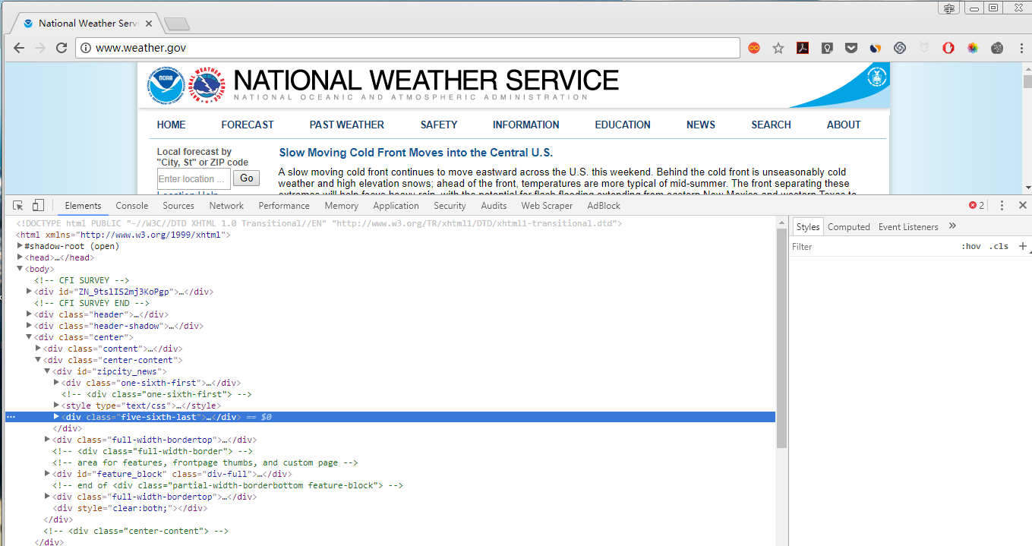This screenshot has height=546, width=1032.
Task: Click the HOME navigation link
Action: [171, 125]
